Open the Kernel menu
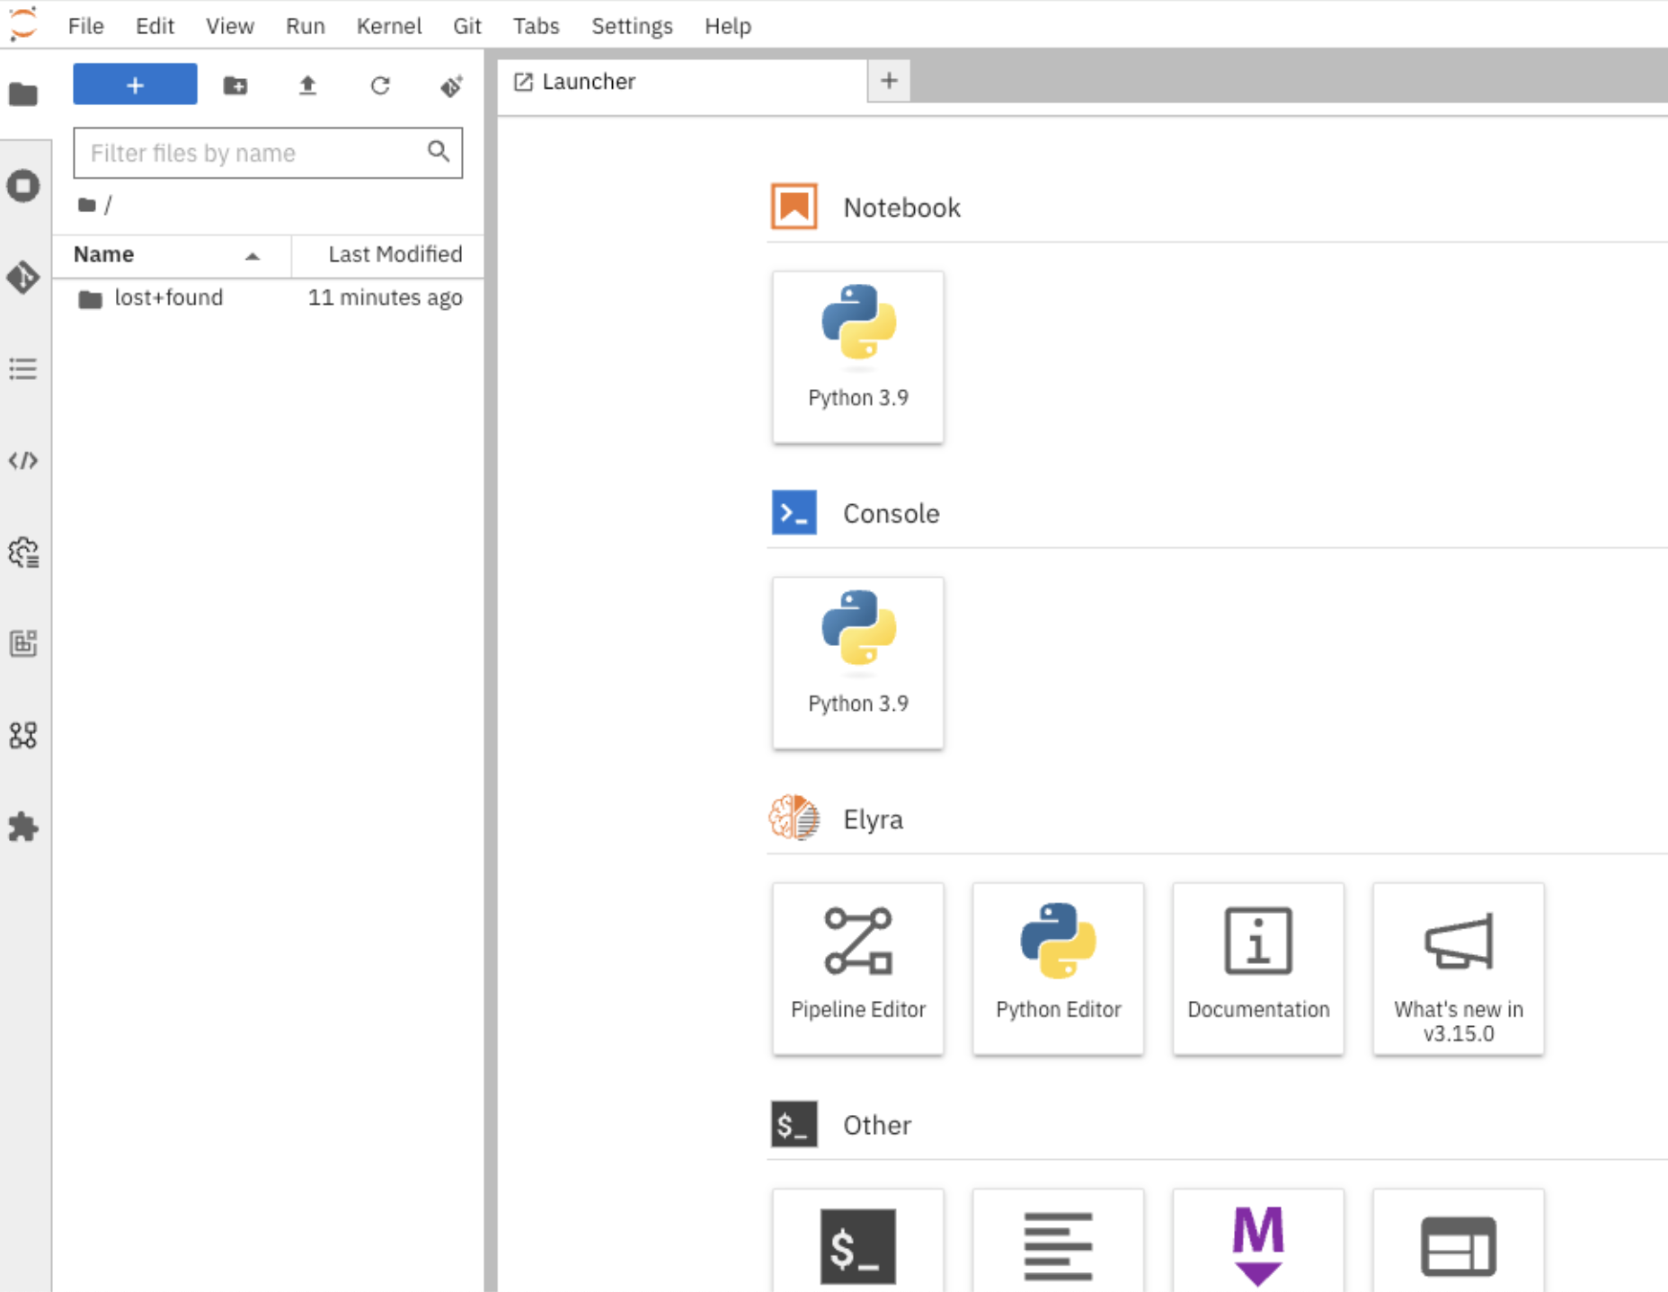This screenshot has width=1668, height=1292. tap(389, 25)
